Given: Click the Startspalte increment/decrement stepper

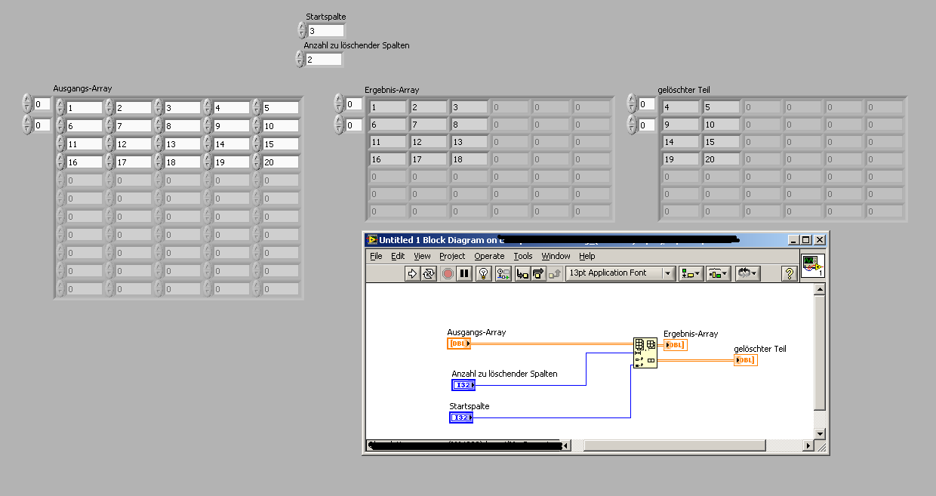Looking at the screenshot, I should pos(302,30).
